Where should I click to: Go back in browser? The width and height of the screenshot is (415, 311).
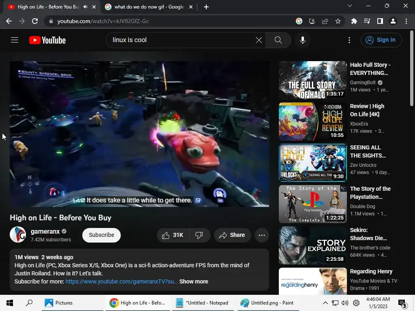[9, 21]
